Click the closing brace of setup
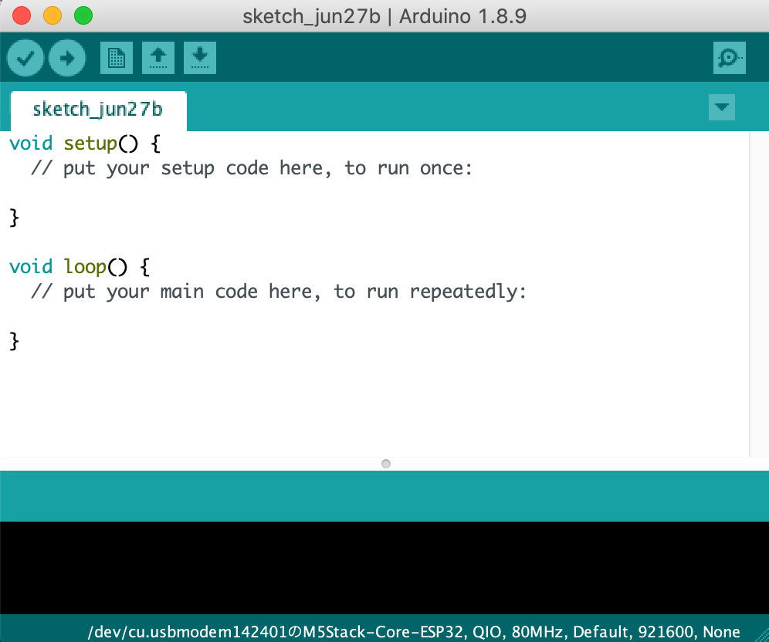 click(x=14, y=218)
